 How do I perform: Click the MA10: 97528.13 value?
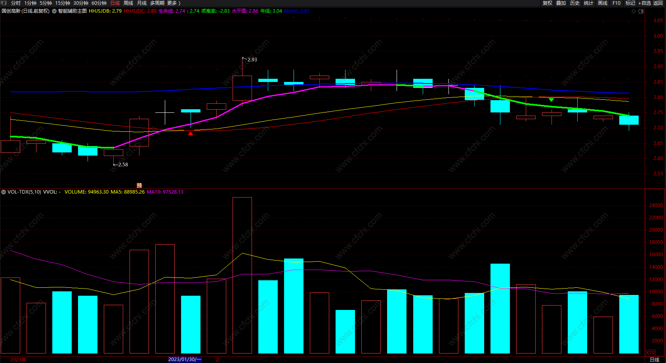point(165,192)
